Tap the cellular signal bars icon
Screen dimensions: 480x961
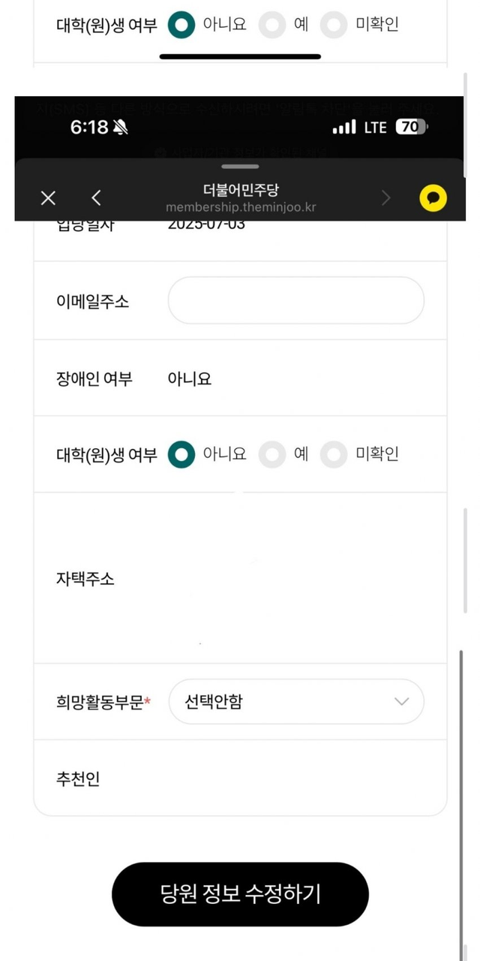coord(344,128)
